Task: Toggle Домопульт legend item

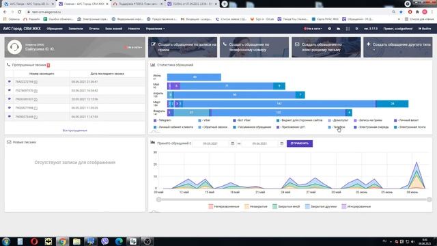Action: 339,120
